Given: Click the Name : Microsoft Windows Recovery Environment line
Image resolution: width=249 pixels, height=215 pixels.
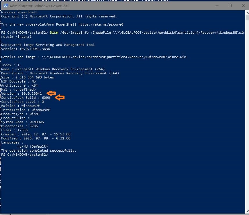Looking at the screenshot, I should [x=53, y=69].
